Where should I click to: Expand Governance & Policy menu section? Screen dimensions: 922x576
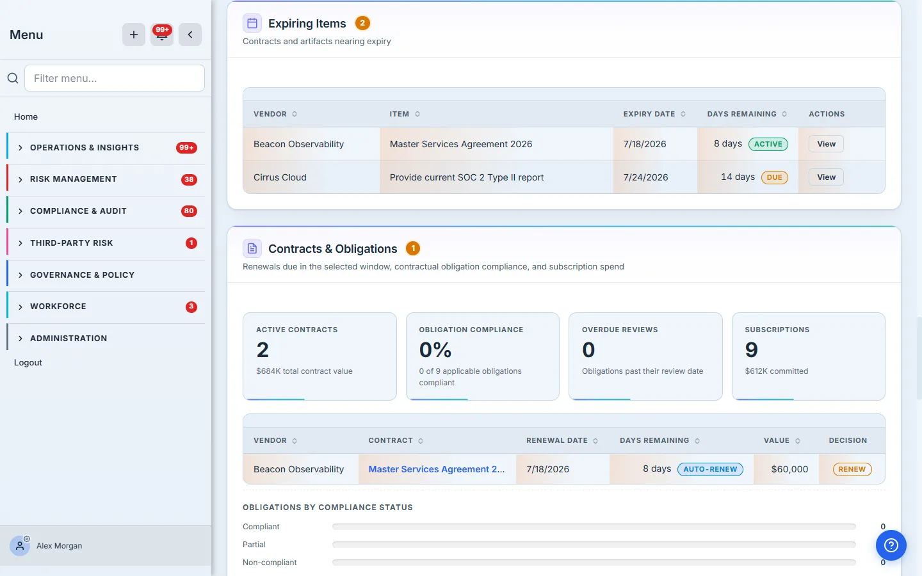(106, 275)
